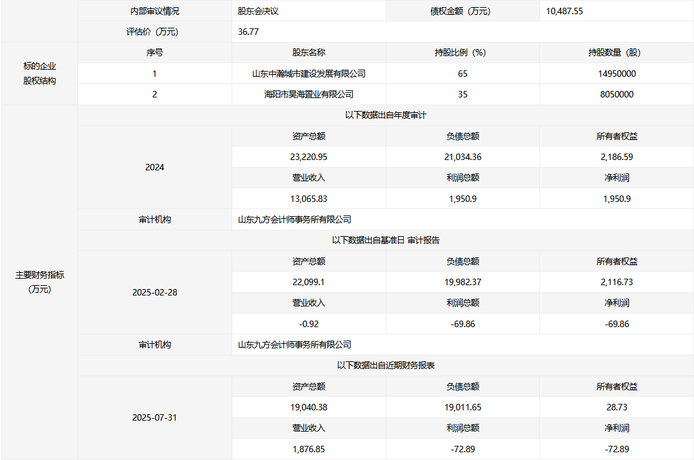694x460 pixels.
Task: Select the 2025-07-31 date cell
Action: pos(154,417)
